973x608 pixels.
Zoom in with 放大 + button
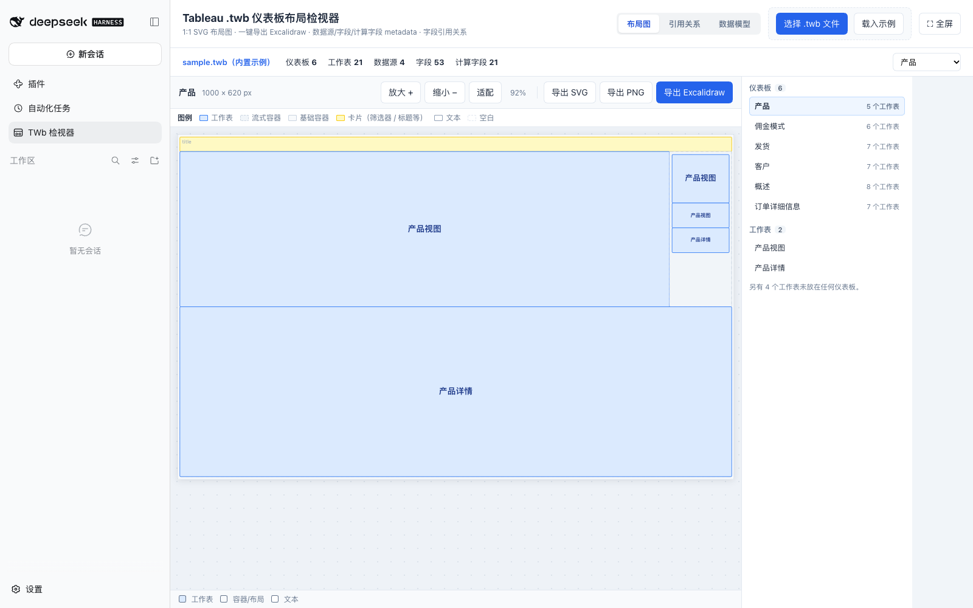coord(401,92)
